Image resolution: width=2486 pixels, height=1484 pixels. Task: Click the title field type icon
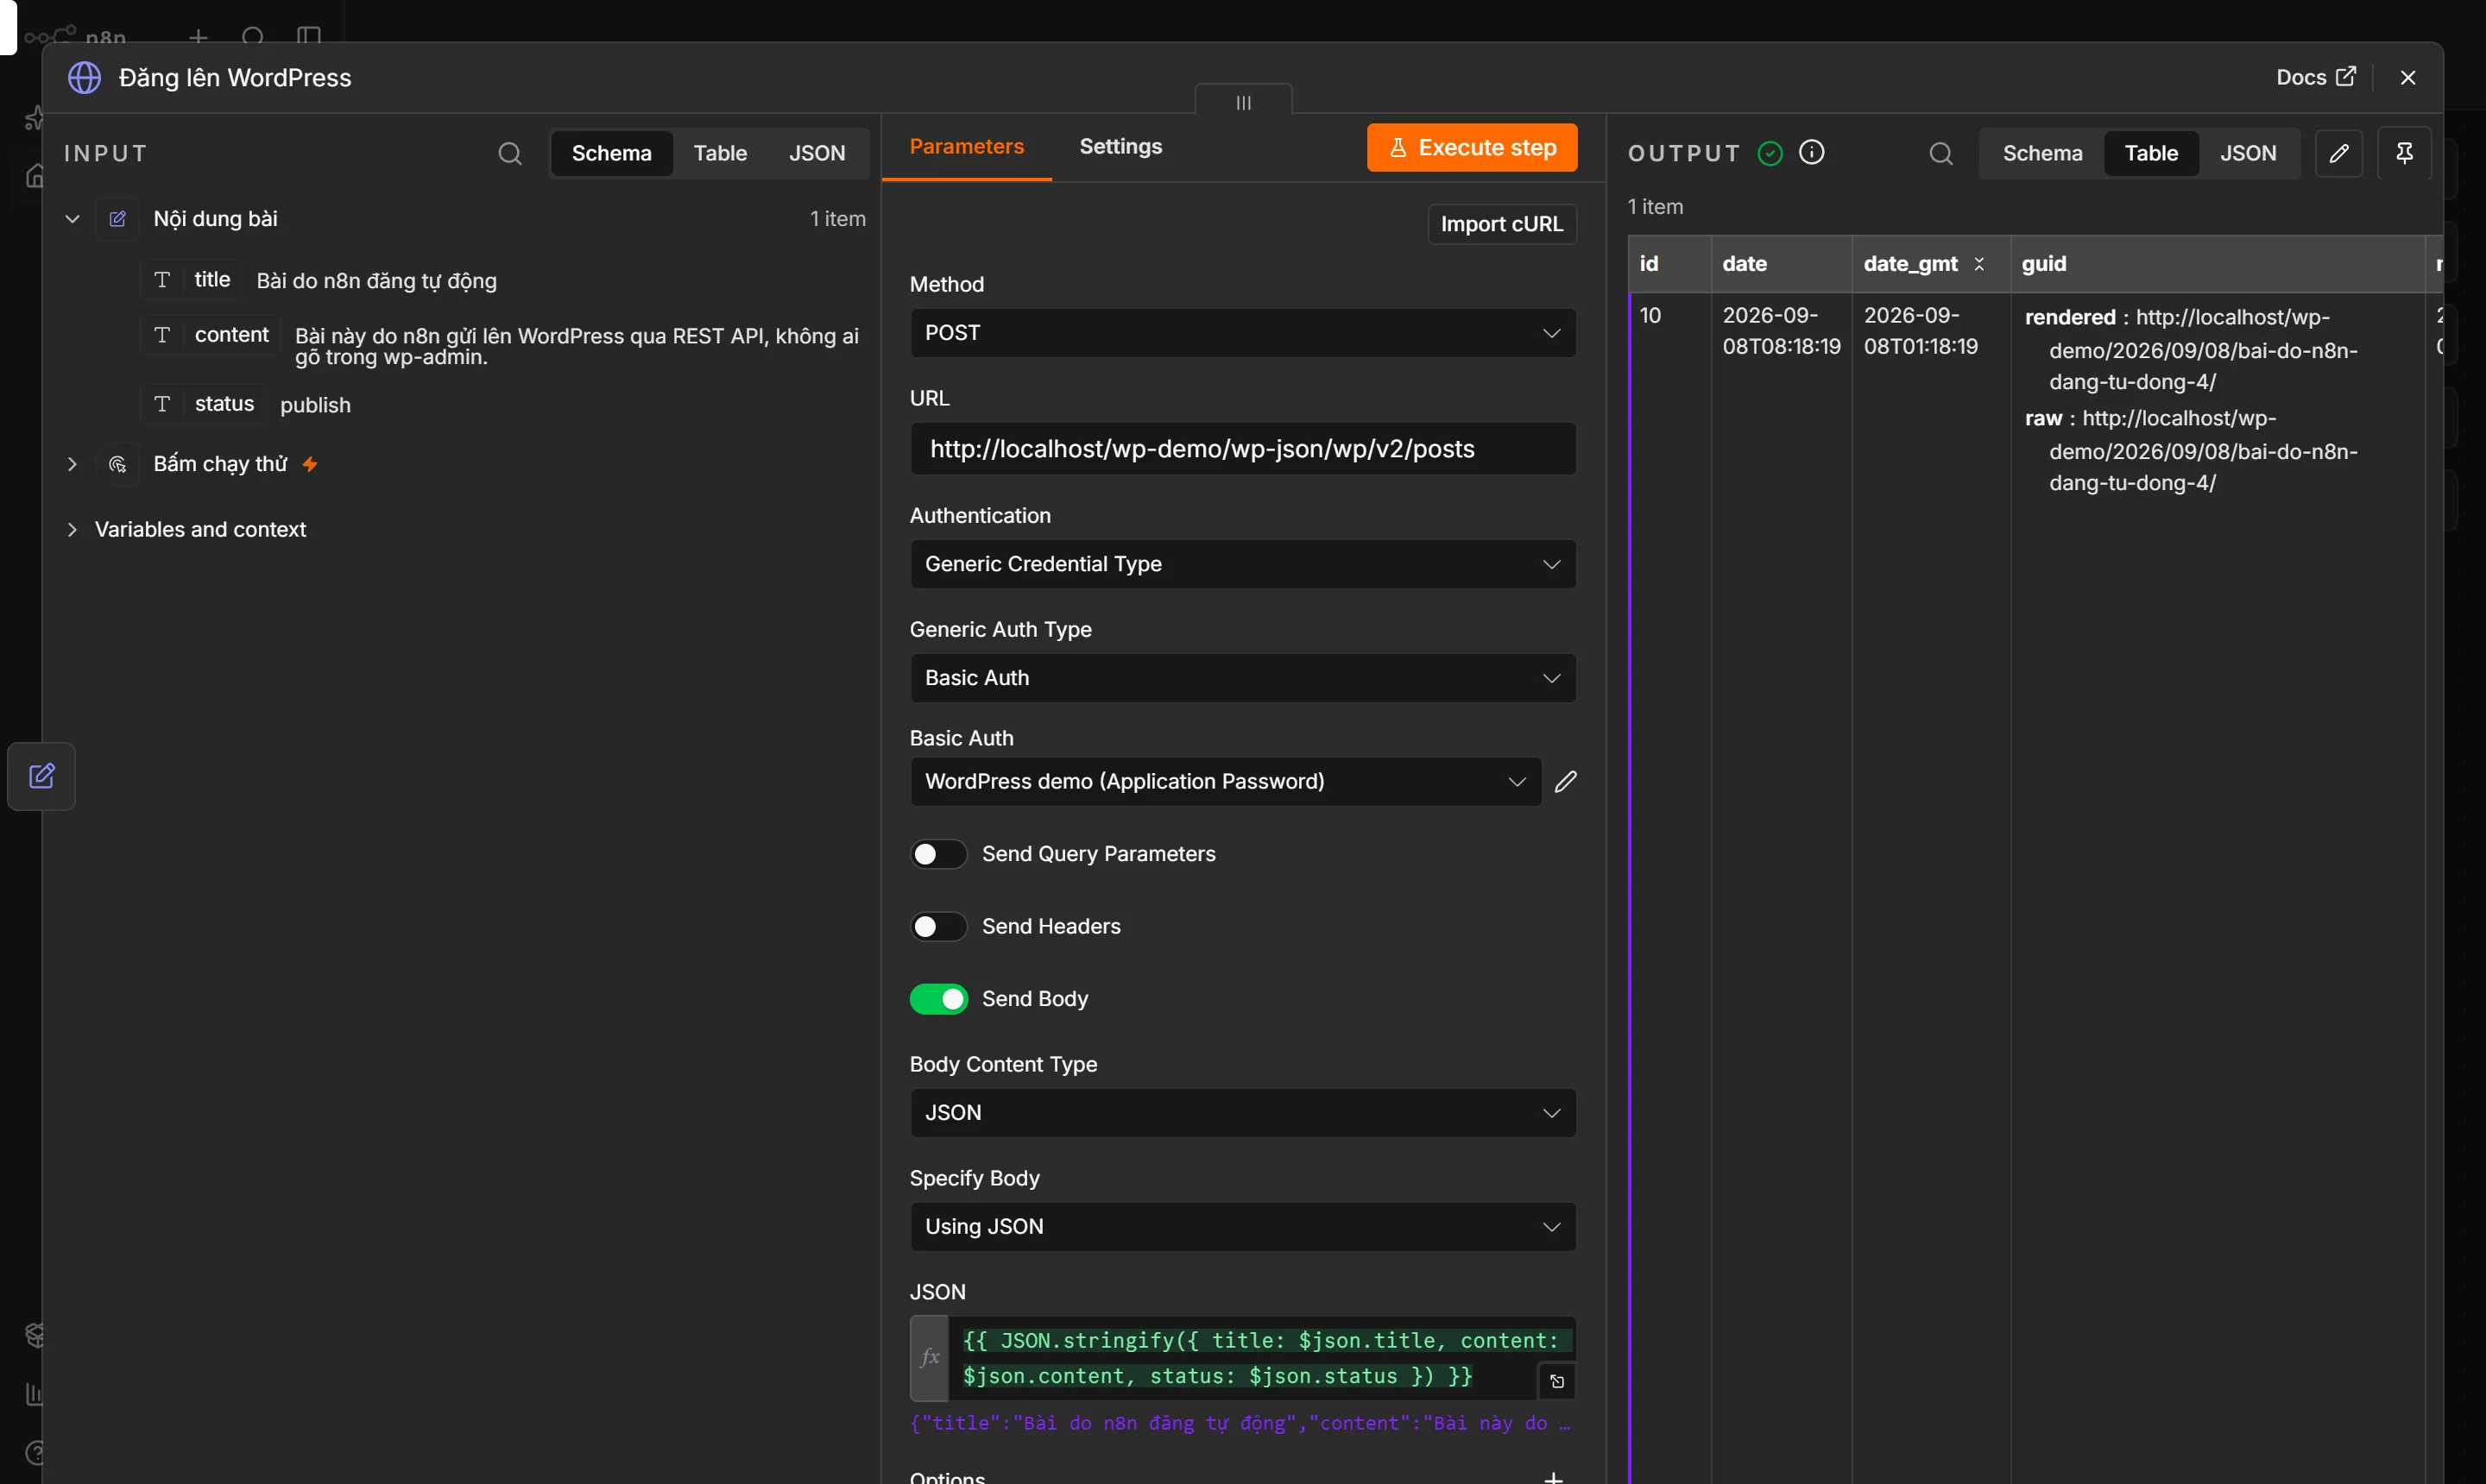[162, 280]
